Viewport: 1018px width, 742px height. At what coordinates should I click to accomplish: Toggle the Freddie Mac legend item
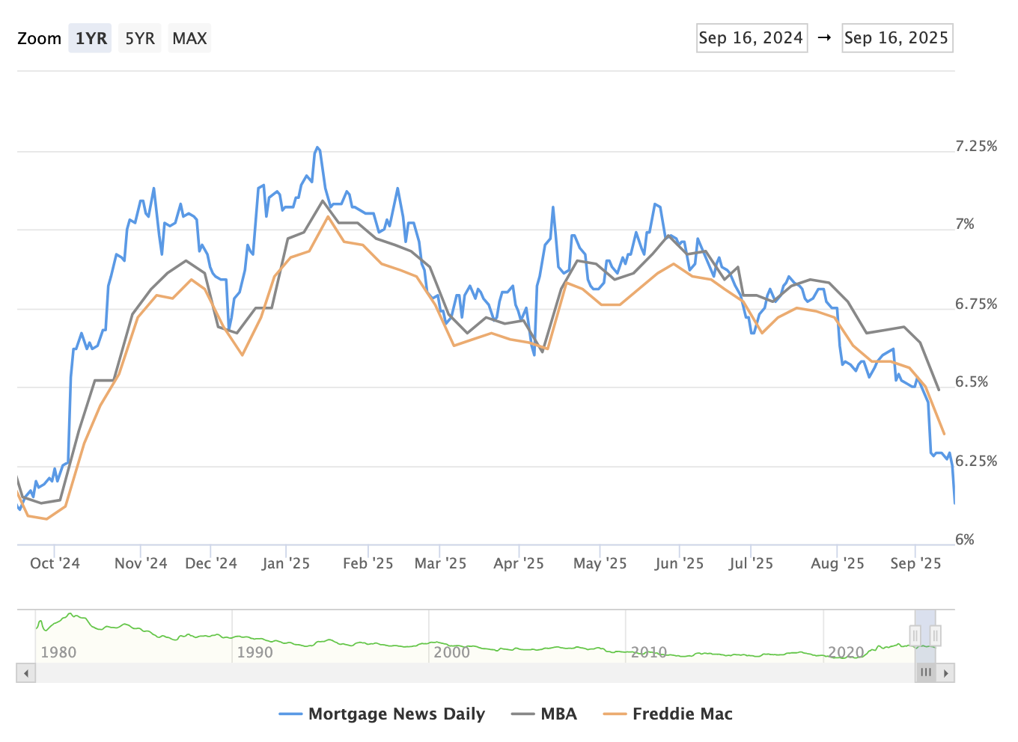coord(668,714)
